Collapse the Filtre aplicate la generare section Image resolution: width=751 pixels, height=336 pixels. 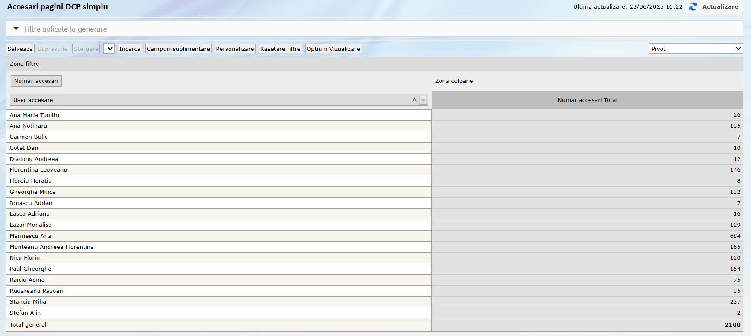16,29
